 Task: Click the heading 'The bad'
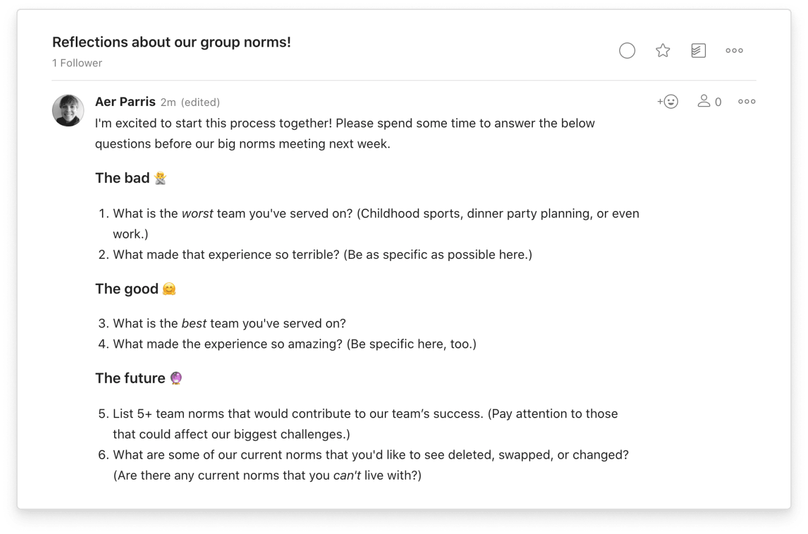click(122, 177)
